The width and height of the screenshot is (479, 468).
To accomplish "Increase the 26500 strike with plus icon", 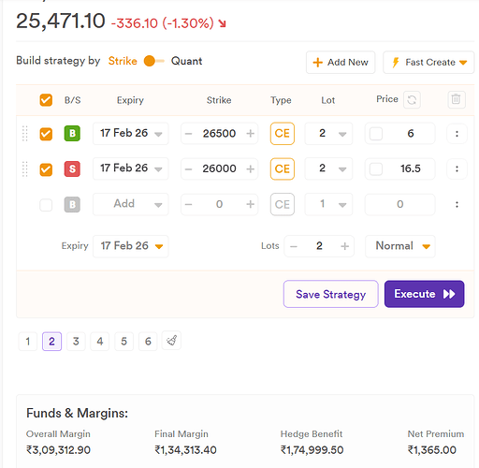I will click(250, 134).
